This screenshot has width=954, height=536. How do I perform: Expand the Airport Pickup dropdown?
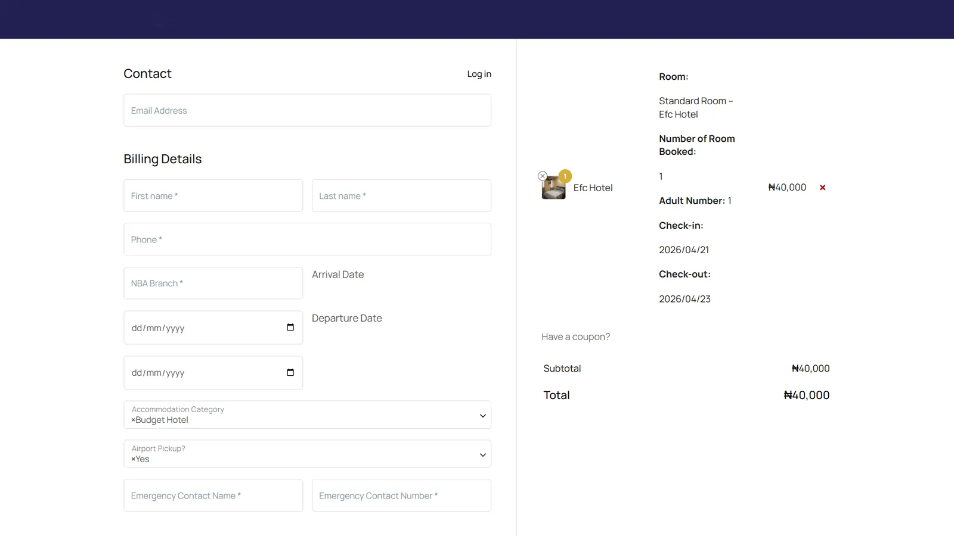[x=483, y=455]
